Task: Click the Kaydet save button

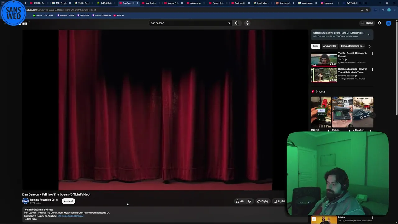Action: tap(279, 201)
